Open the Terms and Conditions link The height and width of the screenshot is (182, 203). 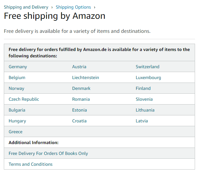tap(31, 164)
